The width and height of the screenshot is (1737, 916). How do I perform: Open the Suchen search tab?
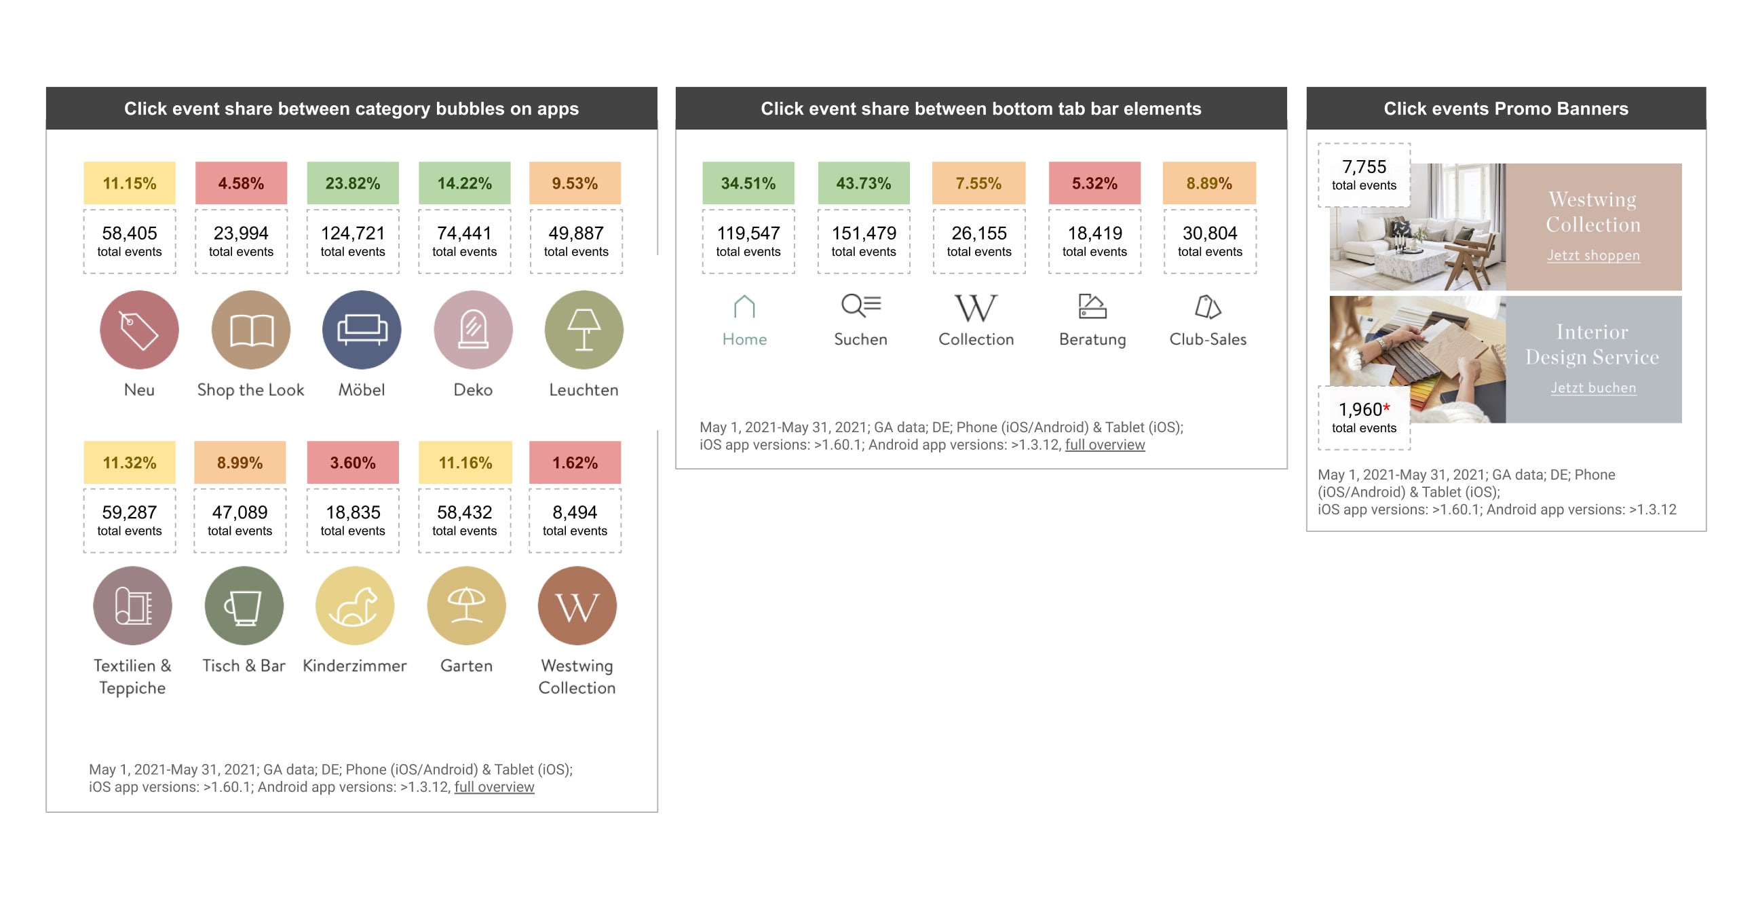860,320
